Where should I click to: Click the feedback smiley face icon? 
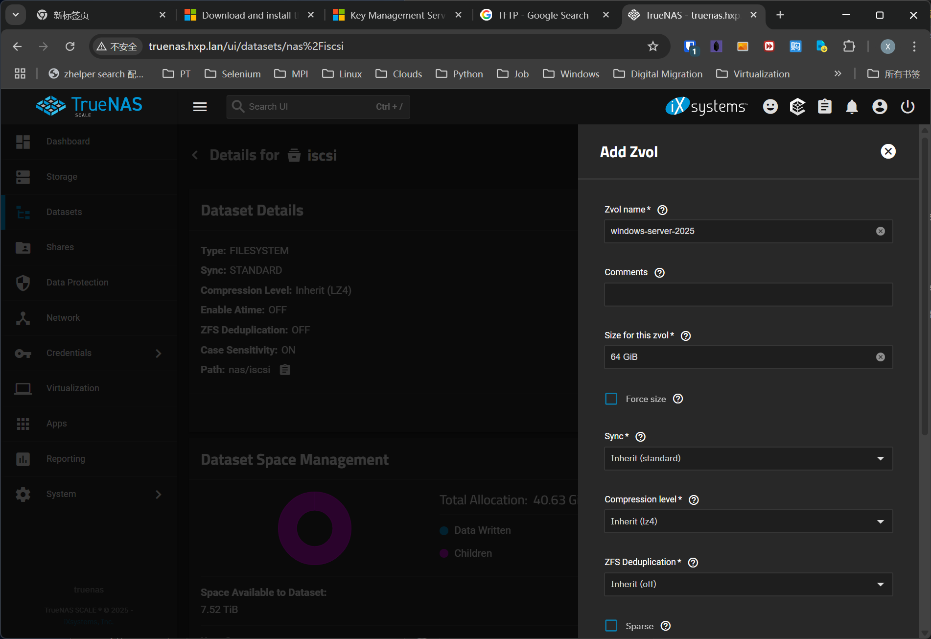tap(770, 107)
